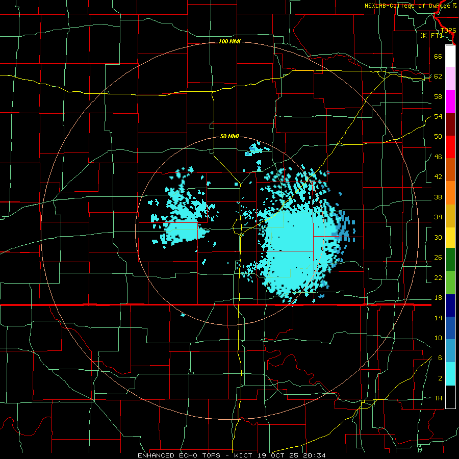Select the navy 14 kft legend swatch
Viewport: 459px width, 459px height.
(450, 305)
